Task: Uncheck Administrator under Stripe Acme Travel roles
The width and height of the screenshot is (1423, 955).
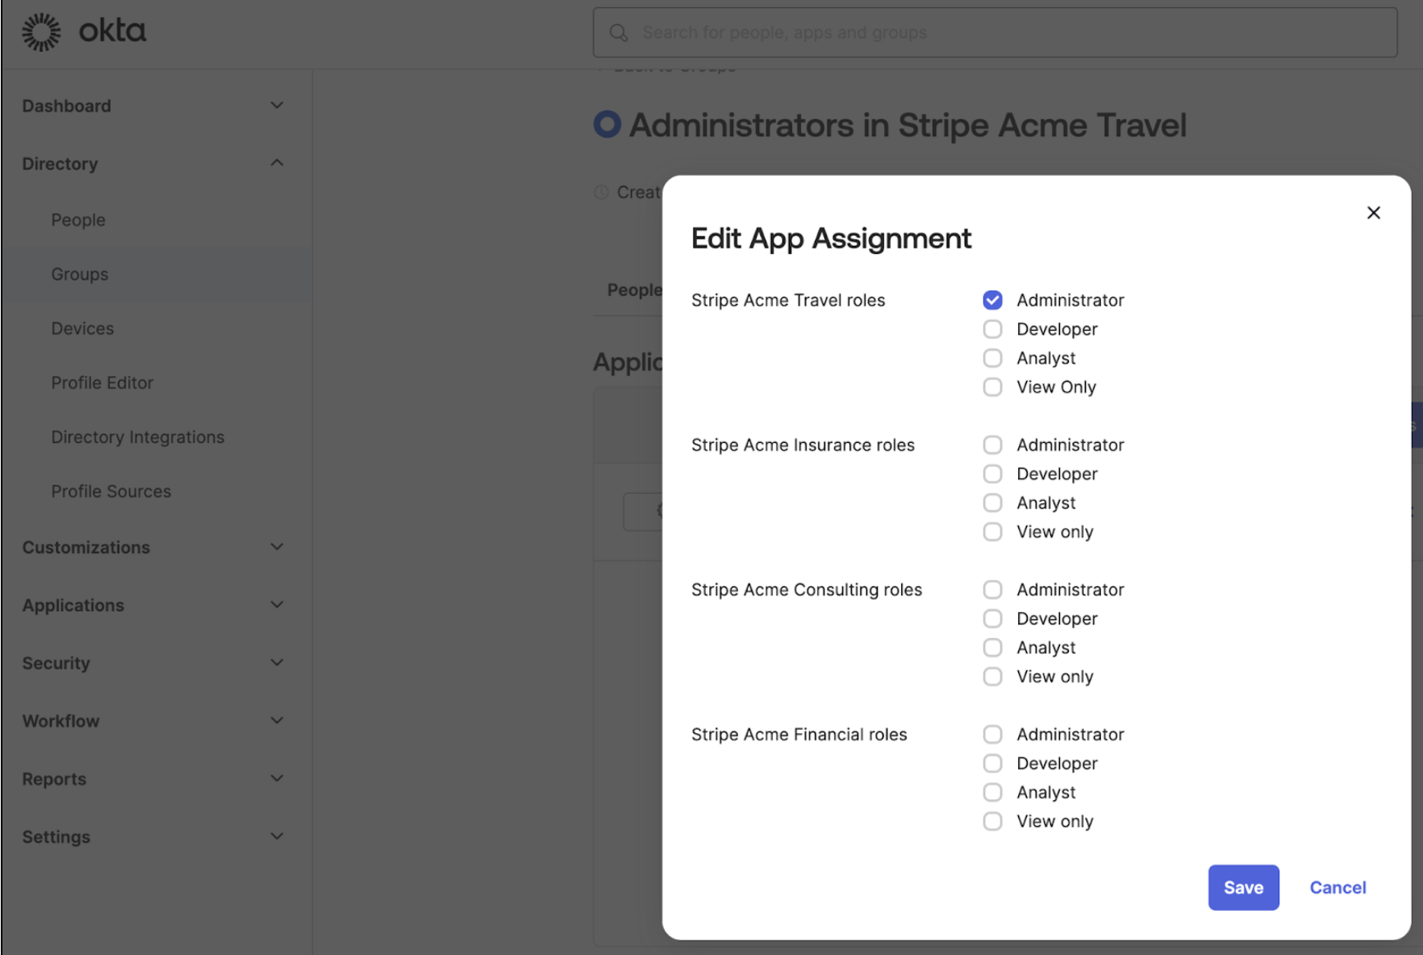Action: coord(992,300)
